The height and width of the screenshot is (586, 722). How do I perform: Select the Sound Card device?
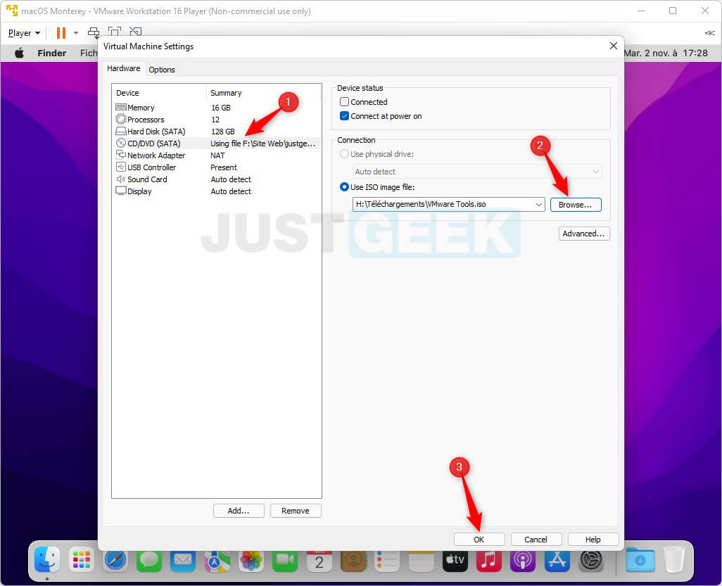pyautogui.click(x=217, y=179)
